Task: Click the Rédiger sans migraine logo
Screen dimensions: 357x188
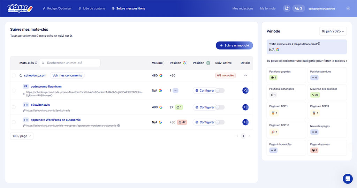Action: click(20, 8)
